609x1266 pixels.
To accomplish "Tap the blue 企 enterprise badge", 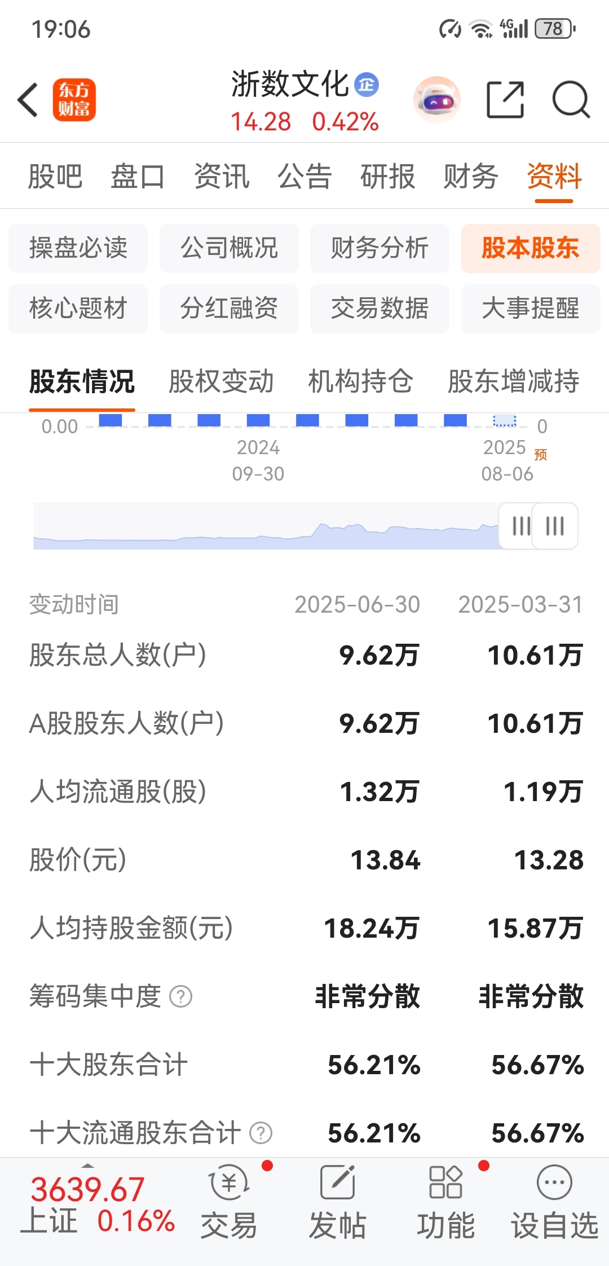I will tap(367, 85).
